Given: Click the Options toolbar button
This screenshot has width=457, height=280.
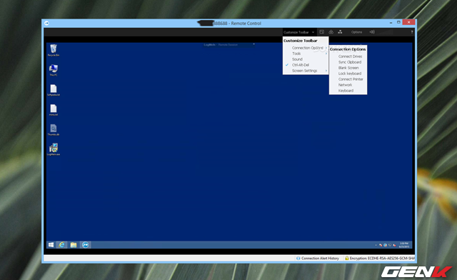Looking at the screenshot, I should point(356,32).
